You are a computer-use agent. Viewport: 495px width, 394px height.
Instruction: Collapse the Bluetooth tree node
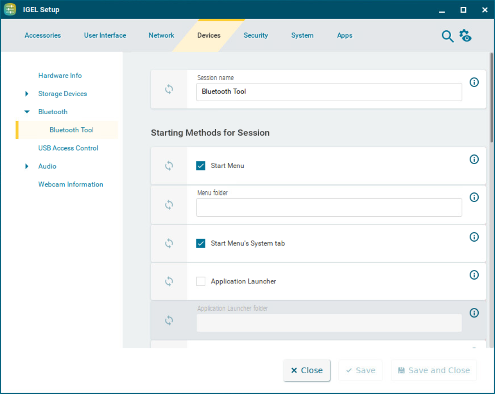tap(27, 112)
